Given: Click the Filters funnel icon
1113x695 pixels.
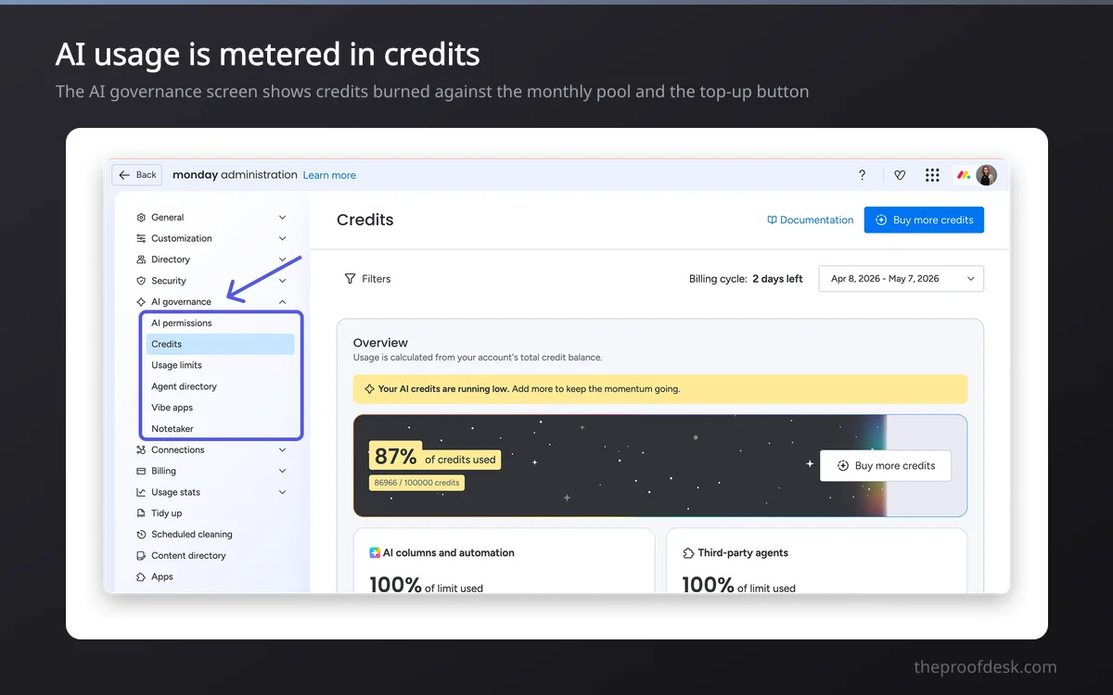Looking at the screenshot, I should click(350, 279).
